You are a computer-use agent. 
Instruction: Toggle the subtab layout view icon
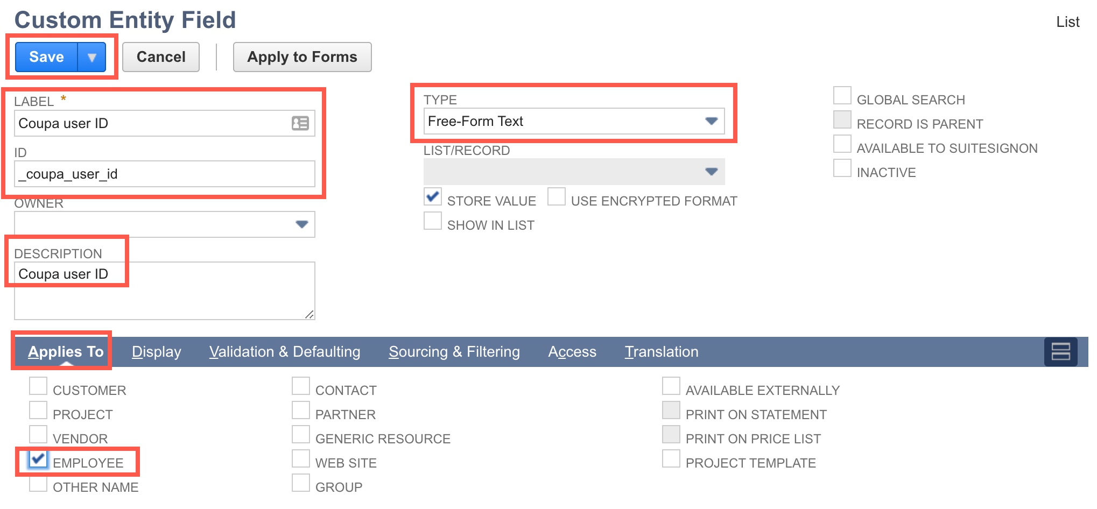(x=1060, y=352)
